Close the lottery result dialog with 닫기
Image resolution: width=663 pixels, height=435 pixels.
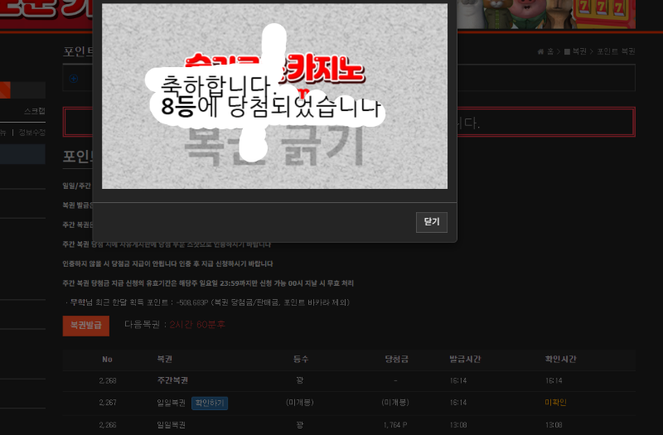click(431, 222)
